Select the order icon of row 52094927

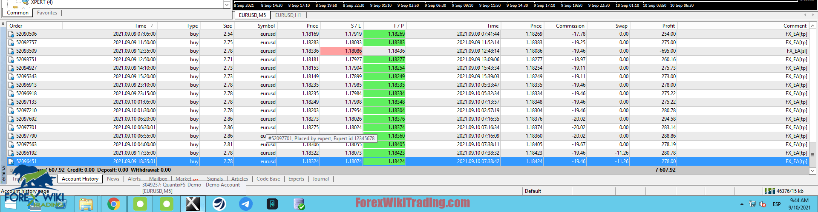tap(11, 68)
